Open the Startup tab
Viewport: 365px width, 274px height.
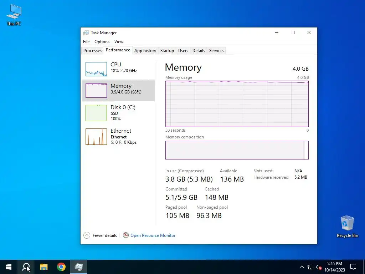[x=167, y=51]
